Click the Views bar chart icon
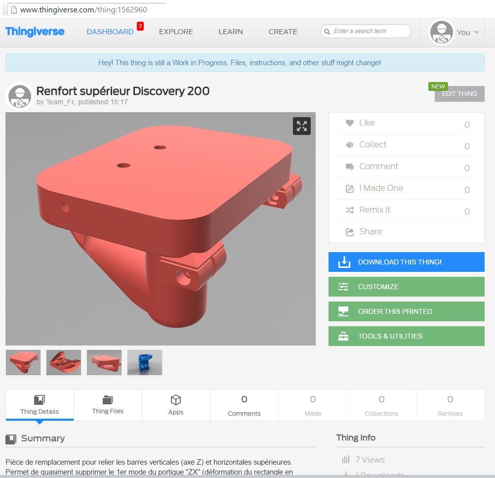Viewport: 495px width, 478px height. tap(346, 459)
